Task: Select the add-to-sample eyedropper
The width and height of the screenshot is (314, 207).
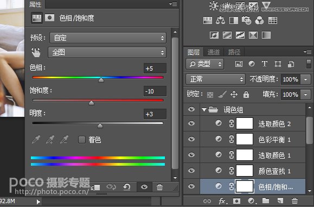Action: click(x=50, y=140)
